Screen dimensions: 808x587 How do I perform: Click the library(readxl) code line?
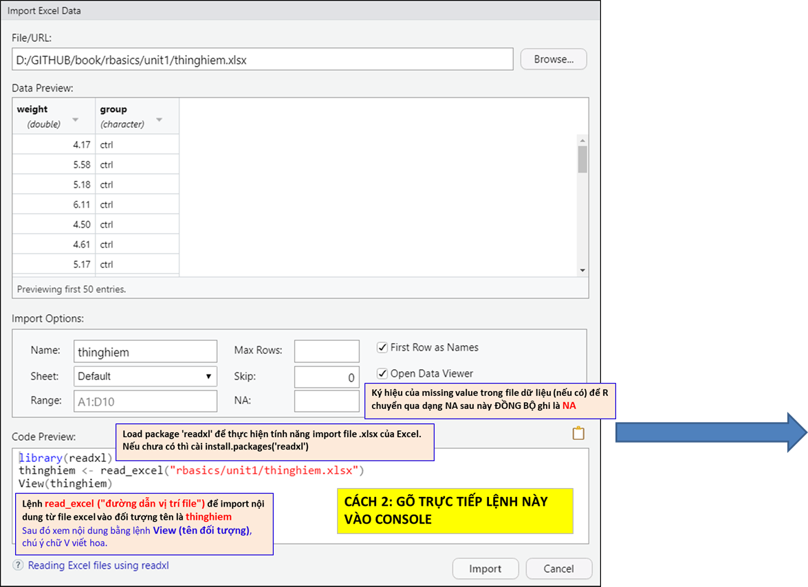click(x=65, y=458)
